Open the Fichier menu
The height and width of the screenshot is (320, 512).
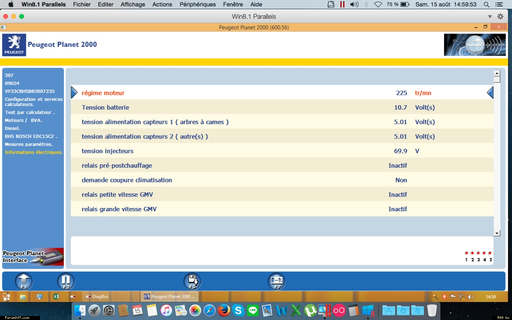[x=82, y=4]
